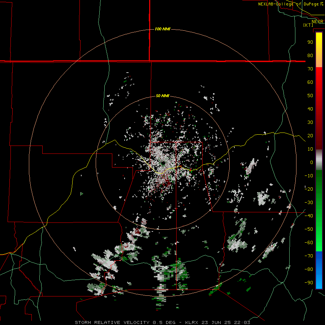Click the "NEXLAB-College of DuPage" watermark text
The width and height of the screenshot is (325, 325).
click(289, 4)
